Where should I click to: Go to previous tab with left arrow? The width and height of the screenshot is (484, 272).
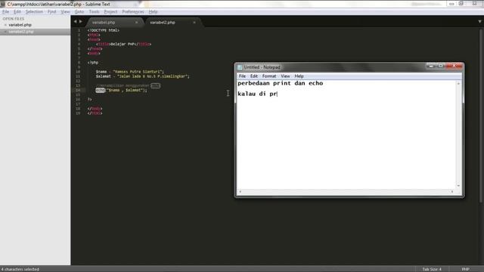pyautogui.click(x=76, y=22)
